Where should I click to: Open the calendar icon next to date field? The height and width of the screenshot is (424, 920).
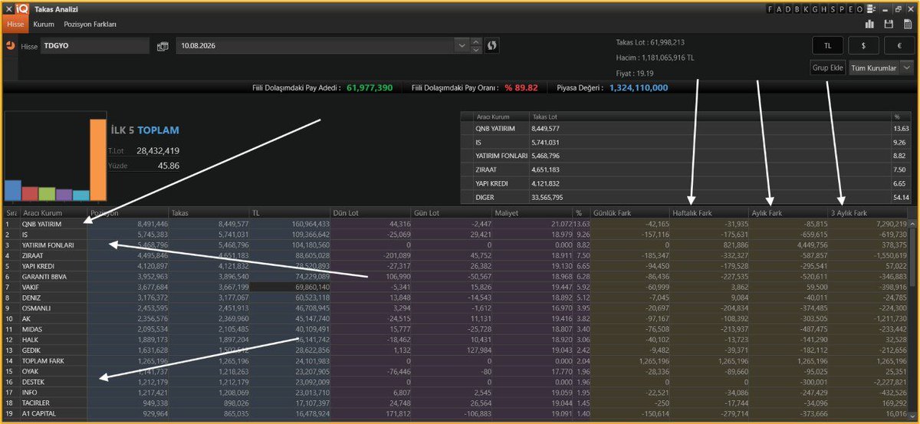162,46
